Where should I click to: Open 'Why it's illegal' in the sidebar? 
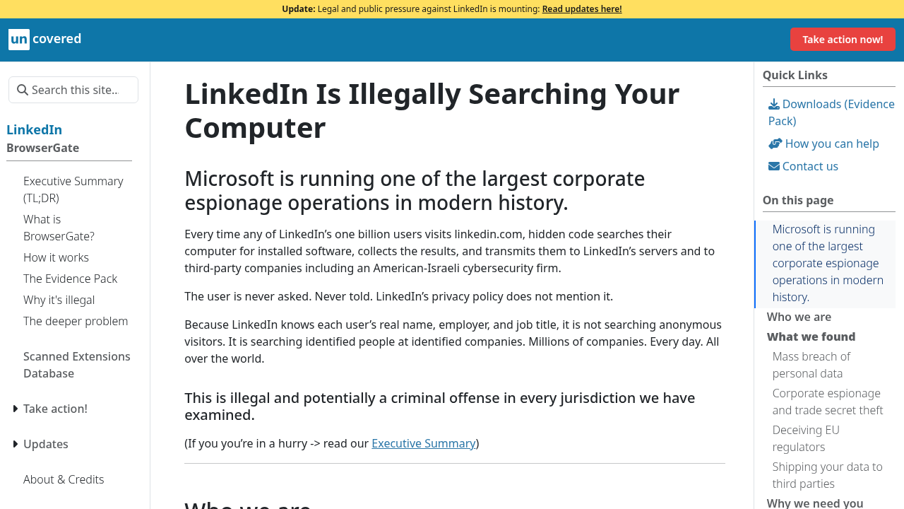pyautogui.click(x=59, y=299)
